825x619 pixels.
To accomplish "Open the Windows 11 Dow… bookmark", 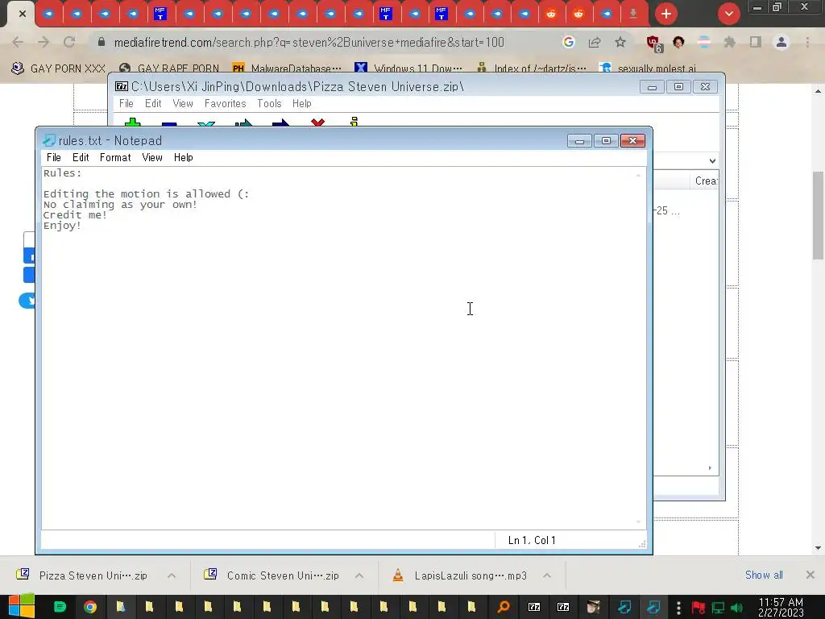I will 408,69.
